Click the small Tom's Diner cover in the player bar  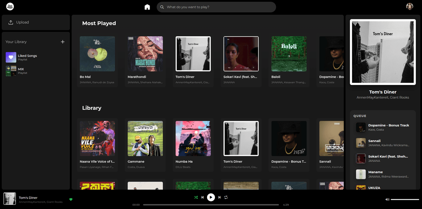click(x=10, y=199)
